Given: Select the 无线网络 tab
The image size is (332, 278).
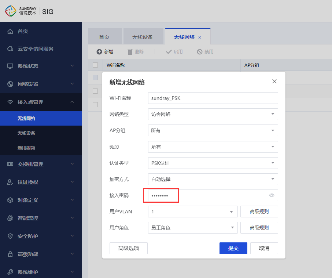Looking at the screenshot, I should (184, 37).
